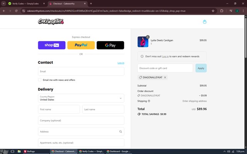The width and height of the screenshot is (247, 154).
Task: Reload the checkout page
Action: (16, 11)
